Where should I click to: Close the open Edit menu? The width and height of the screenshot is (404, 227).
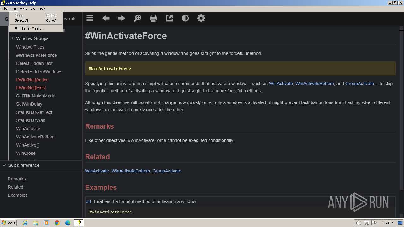(x=14, y=9)
